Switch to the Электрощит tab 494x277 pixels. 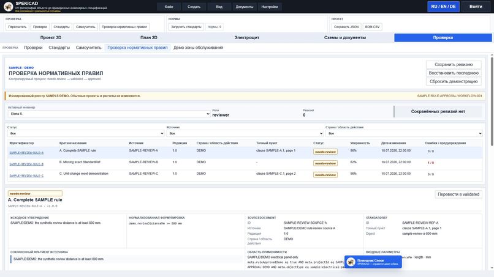246,37
